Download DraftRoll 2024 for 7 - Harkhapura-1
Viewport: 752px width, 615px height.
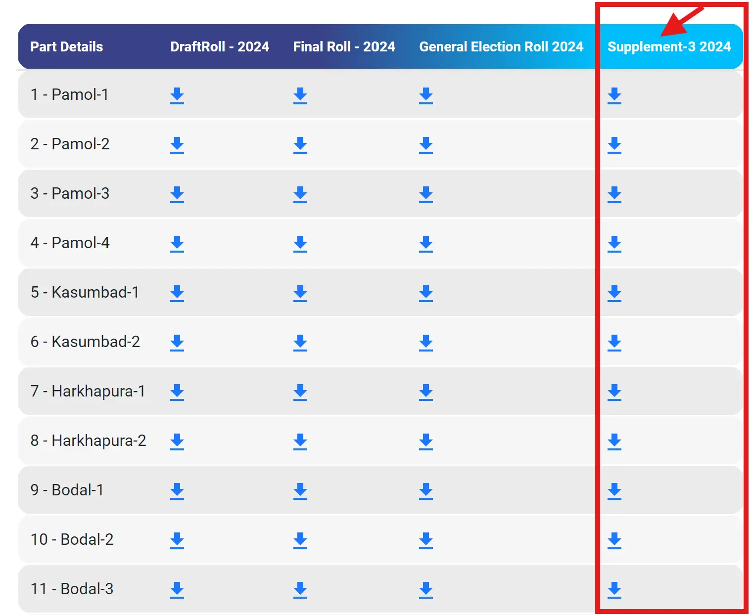(177, 392)
